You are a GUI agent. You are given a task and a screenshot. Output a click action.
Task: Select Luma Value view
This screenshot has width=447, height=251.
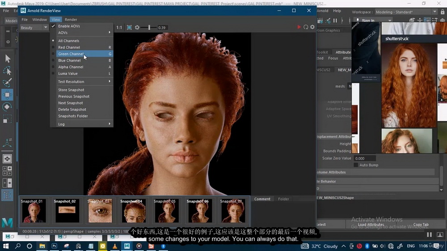click(81, 74)
